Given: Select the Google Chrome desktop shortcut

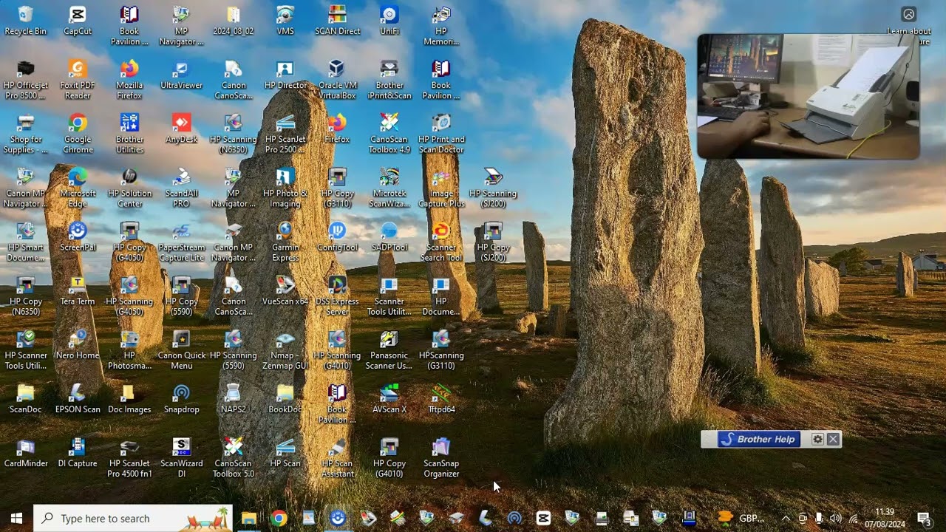Looking at the screenshot, I should click(78, 134).
